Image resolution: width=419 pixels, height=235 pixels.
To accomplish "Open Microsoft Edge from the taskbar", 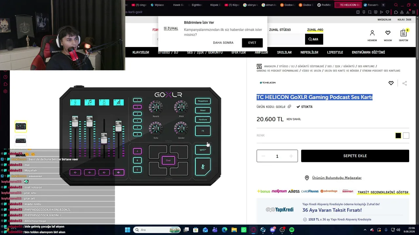I will [225, 230].
